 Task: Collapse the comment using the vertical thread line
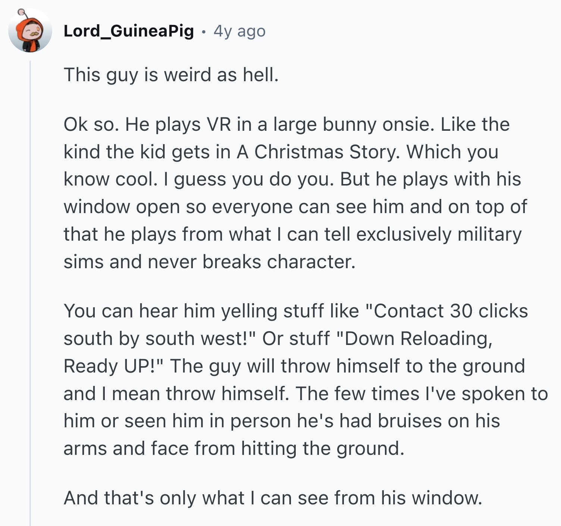click(30, 291)
